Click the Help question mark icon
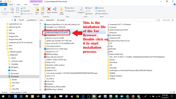The image size is (176, 99). point(175,4)
